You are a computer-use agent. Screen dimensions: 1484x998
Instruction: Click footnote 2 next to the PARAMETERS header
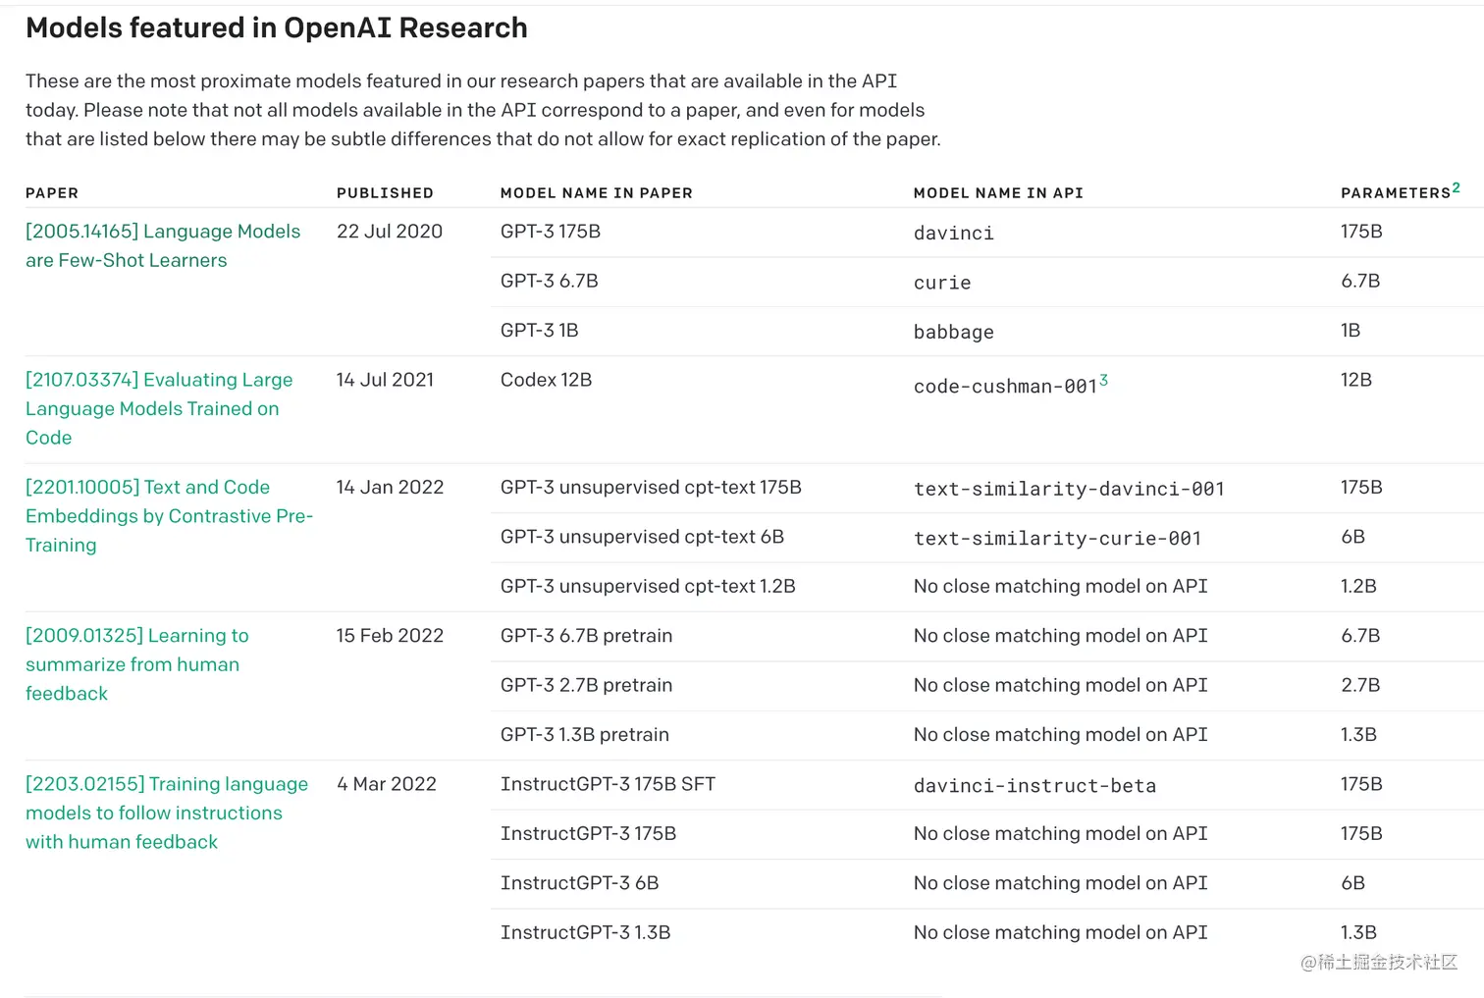click(1457, 187)
